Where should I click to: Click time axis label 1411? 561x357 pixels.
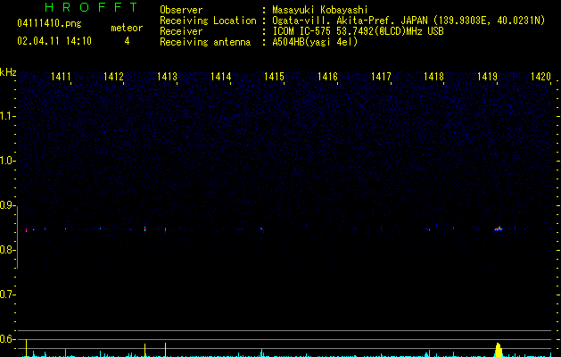click(61, 77)
